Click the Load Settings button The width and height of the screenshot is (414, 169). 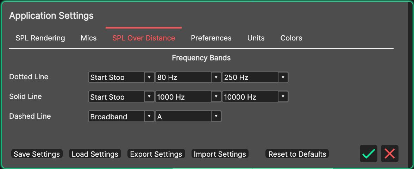click(95, 154)
